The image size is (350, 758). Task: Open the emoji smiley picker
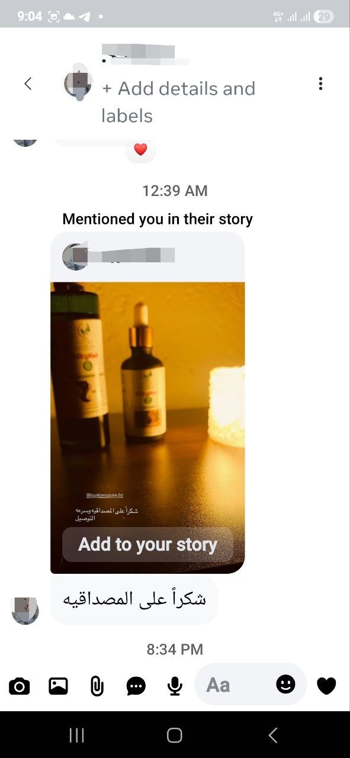285,685
